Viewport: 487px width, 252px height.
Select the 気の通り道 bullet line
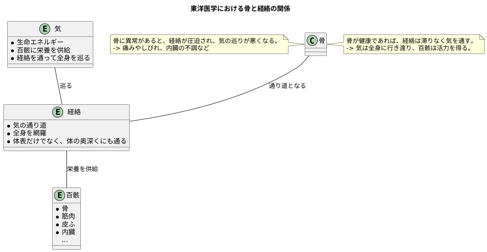tap(27, 125)
